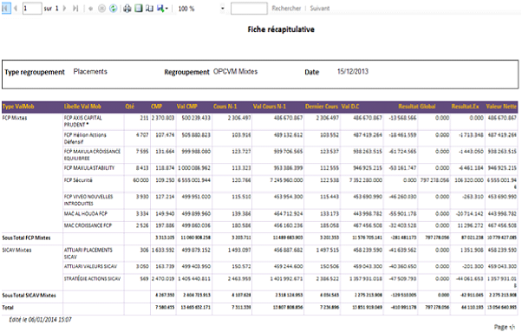Viewport: 522px width, 332px height.
Task: Go to the next report page
Action: (x=65, y=9)
